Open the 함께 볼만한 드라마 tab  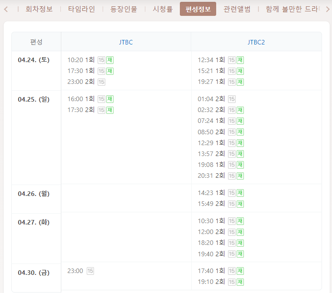[292, 9]
